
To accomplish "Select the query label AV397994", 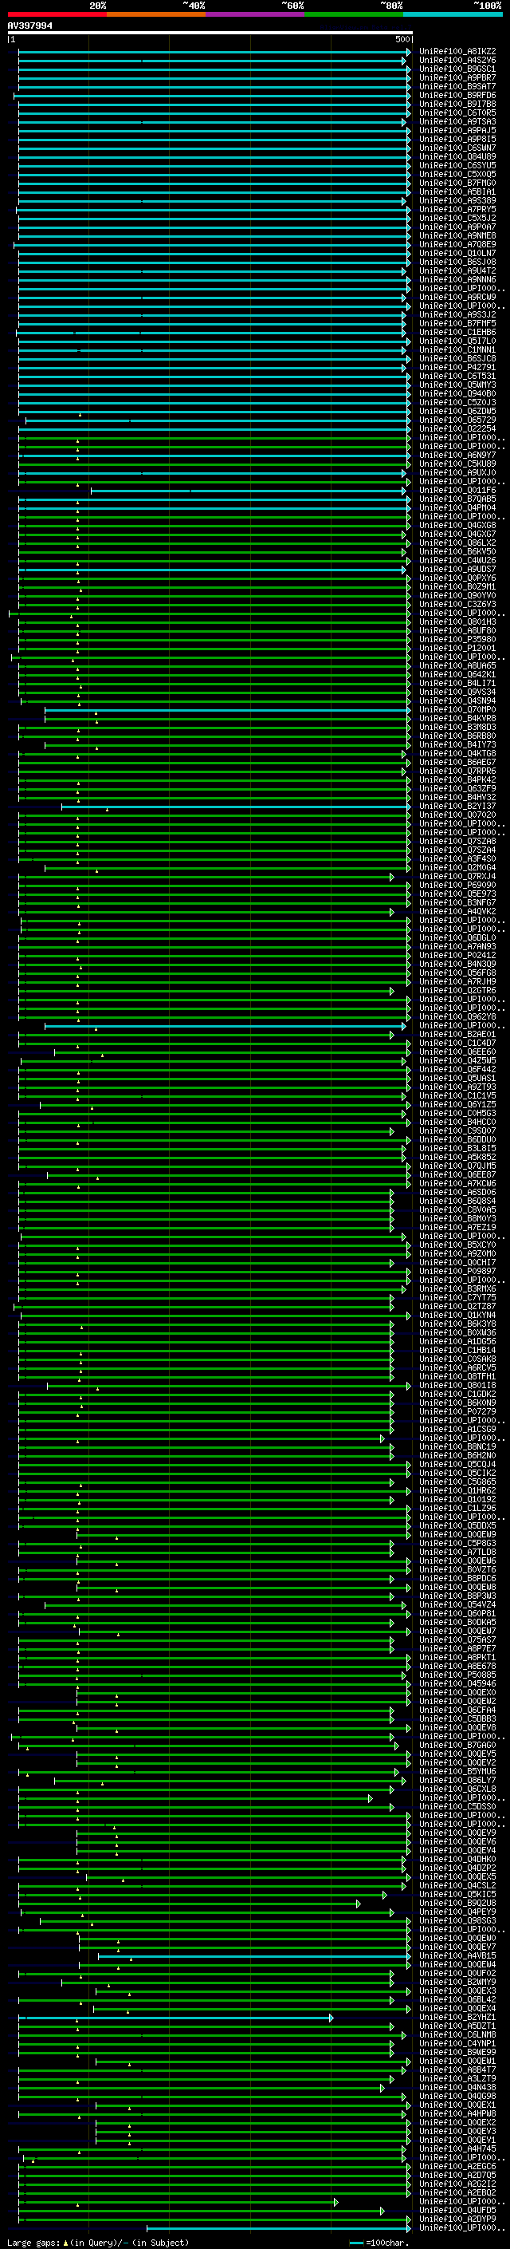I will (29, 26).
